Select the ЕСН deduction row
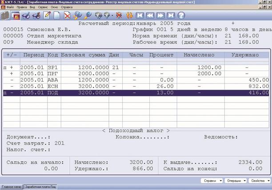 136,86
